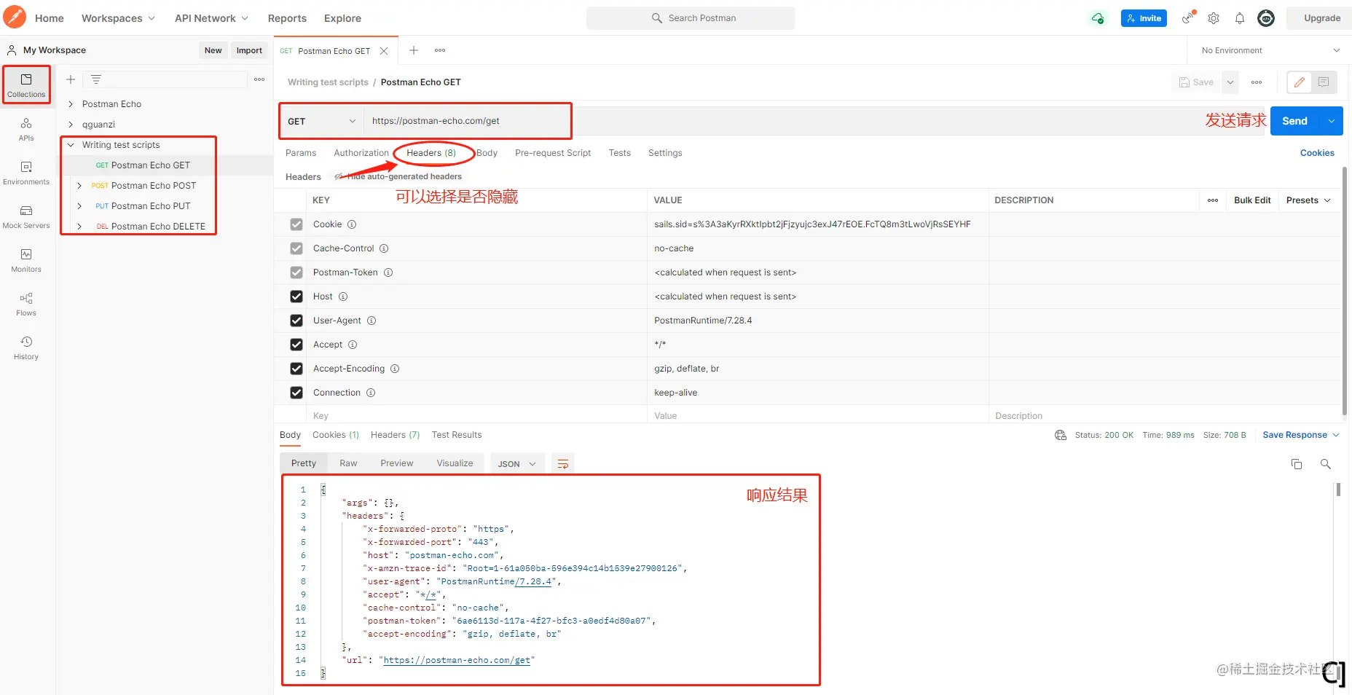
Task: Open the response Cookies tab
Action: [336, 435]
